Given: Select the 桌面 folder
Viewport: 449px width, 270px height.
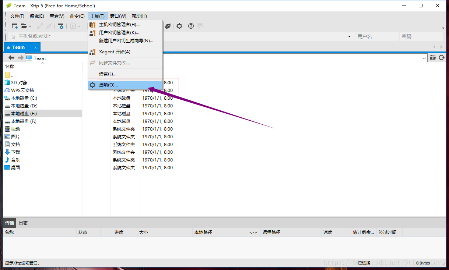Looking at the screenshot, I should (x=13, y=168).
